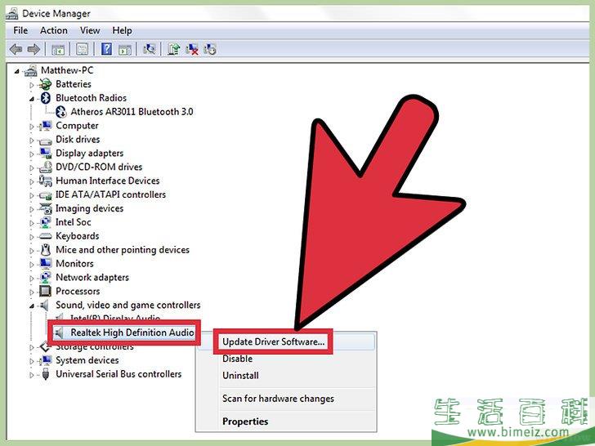Open the File menu
595x446 pixels.
tap(20, 30)
